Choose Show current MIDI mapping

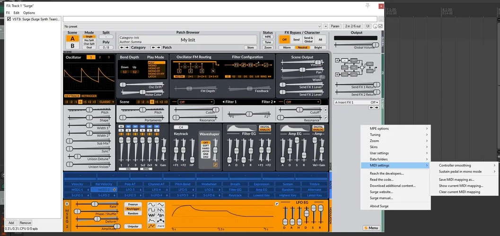point(459,185)
